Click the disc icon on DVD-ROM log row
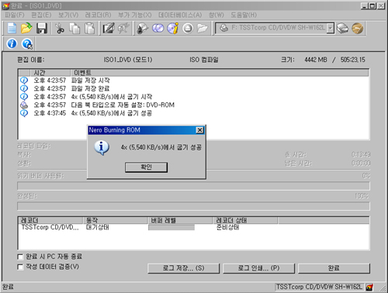The height and width of the screenshot is (293, 388). (x=24, y=105)
